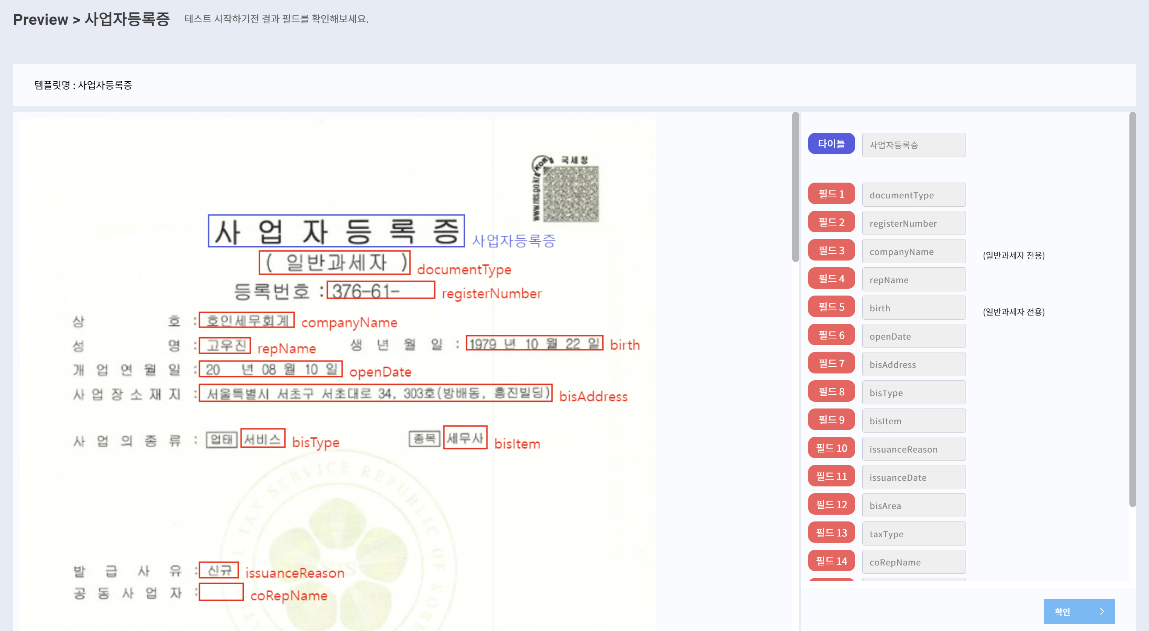Select the 필드 1 badge
This screenshot has height=631, width=1149.
[831, 194]
